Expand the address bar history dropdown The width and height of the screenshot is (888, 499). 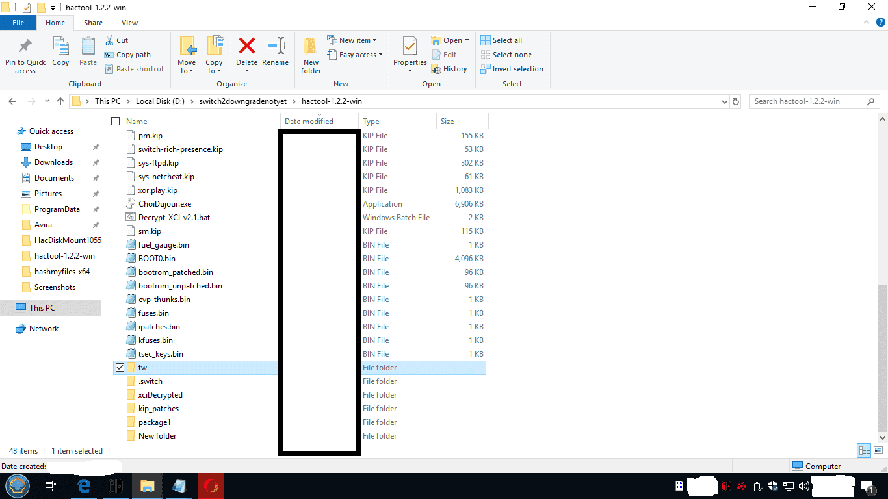tap(725, 101)
